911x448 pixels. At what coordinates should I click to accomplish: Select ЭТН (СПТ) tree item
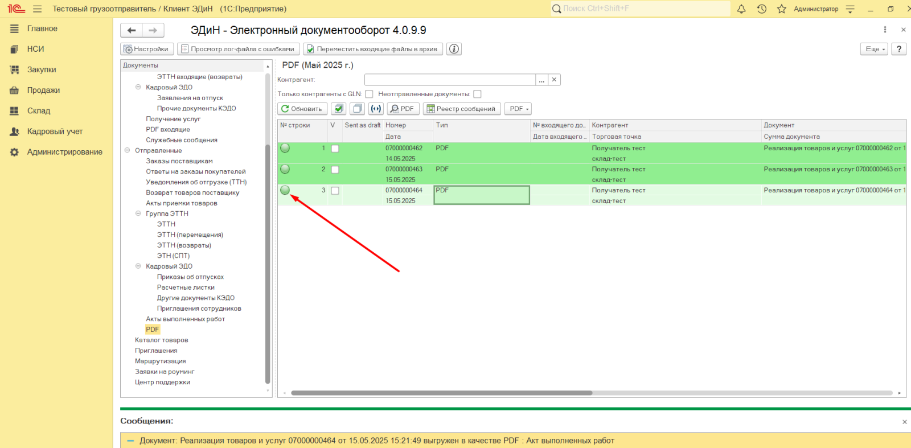pos(174,256)
